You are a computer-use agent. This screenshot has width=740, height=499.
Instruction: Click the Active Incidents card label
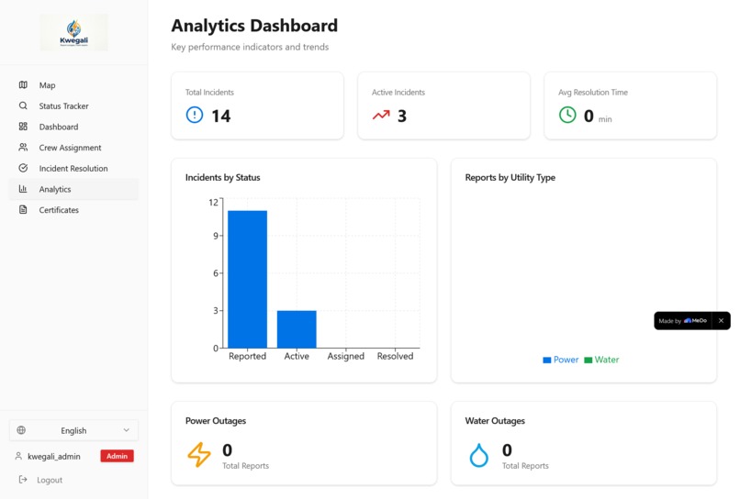coord(398,93)
